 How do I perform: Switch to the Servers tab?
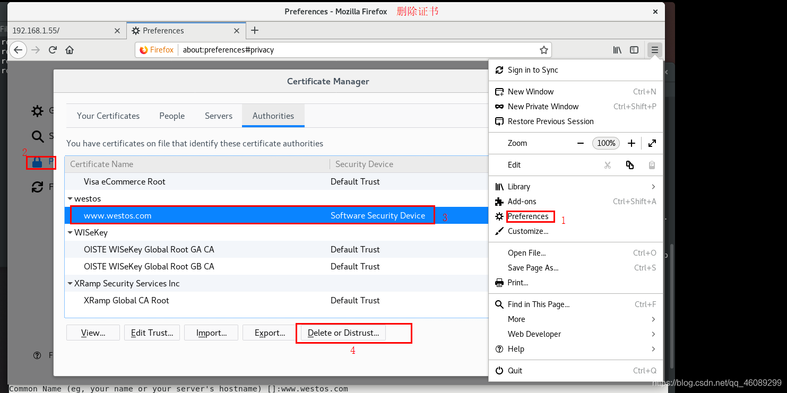219,116
